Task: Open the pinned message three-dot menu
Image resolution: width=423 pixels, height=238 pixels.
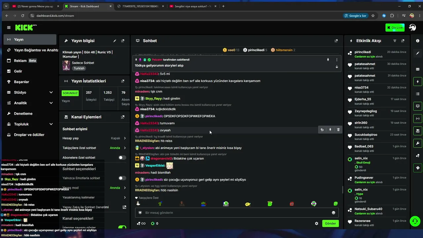Action: tap(337, 60)
